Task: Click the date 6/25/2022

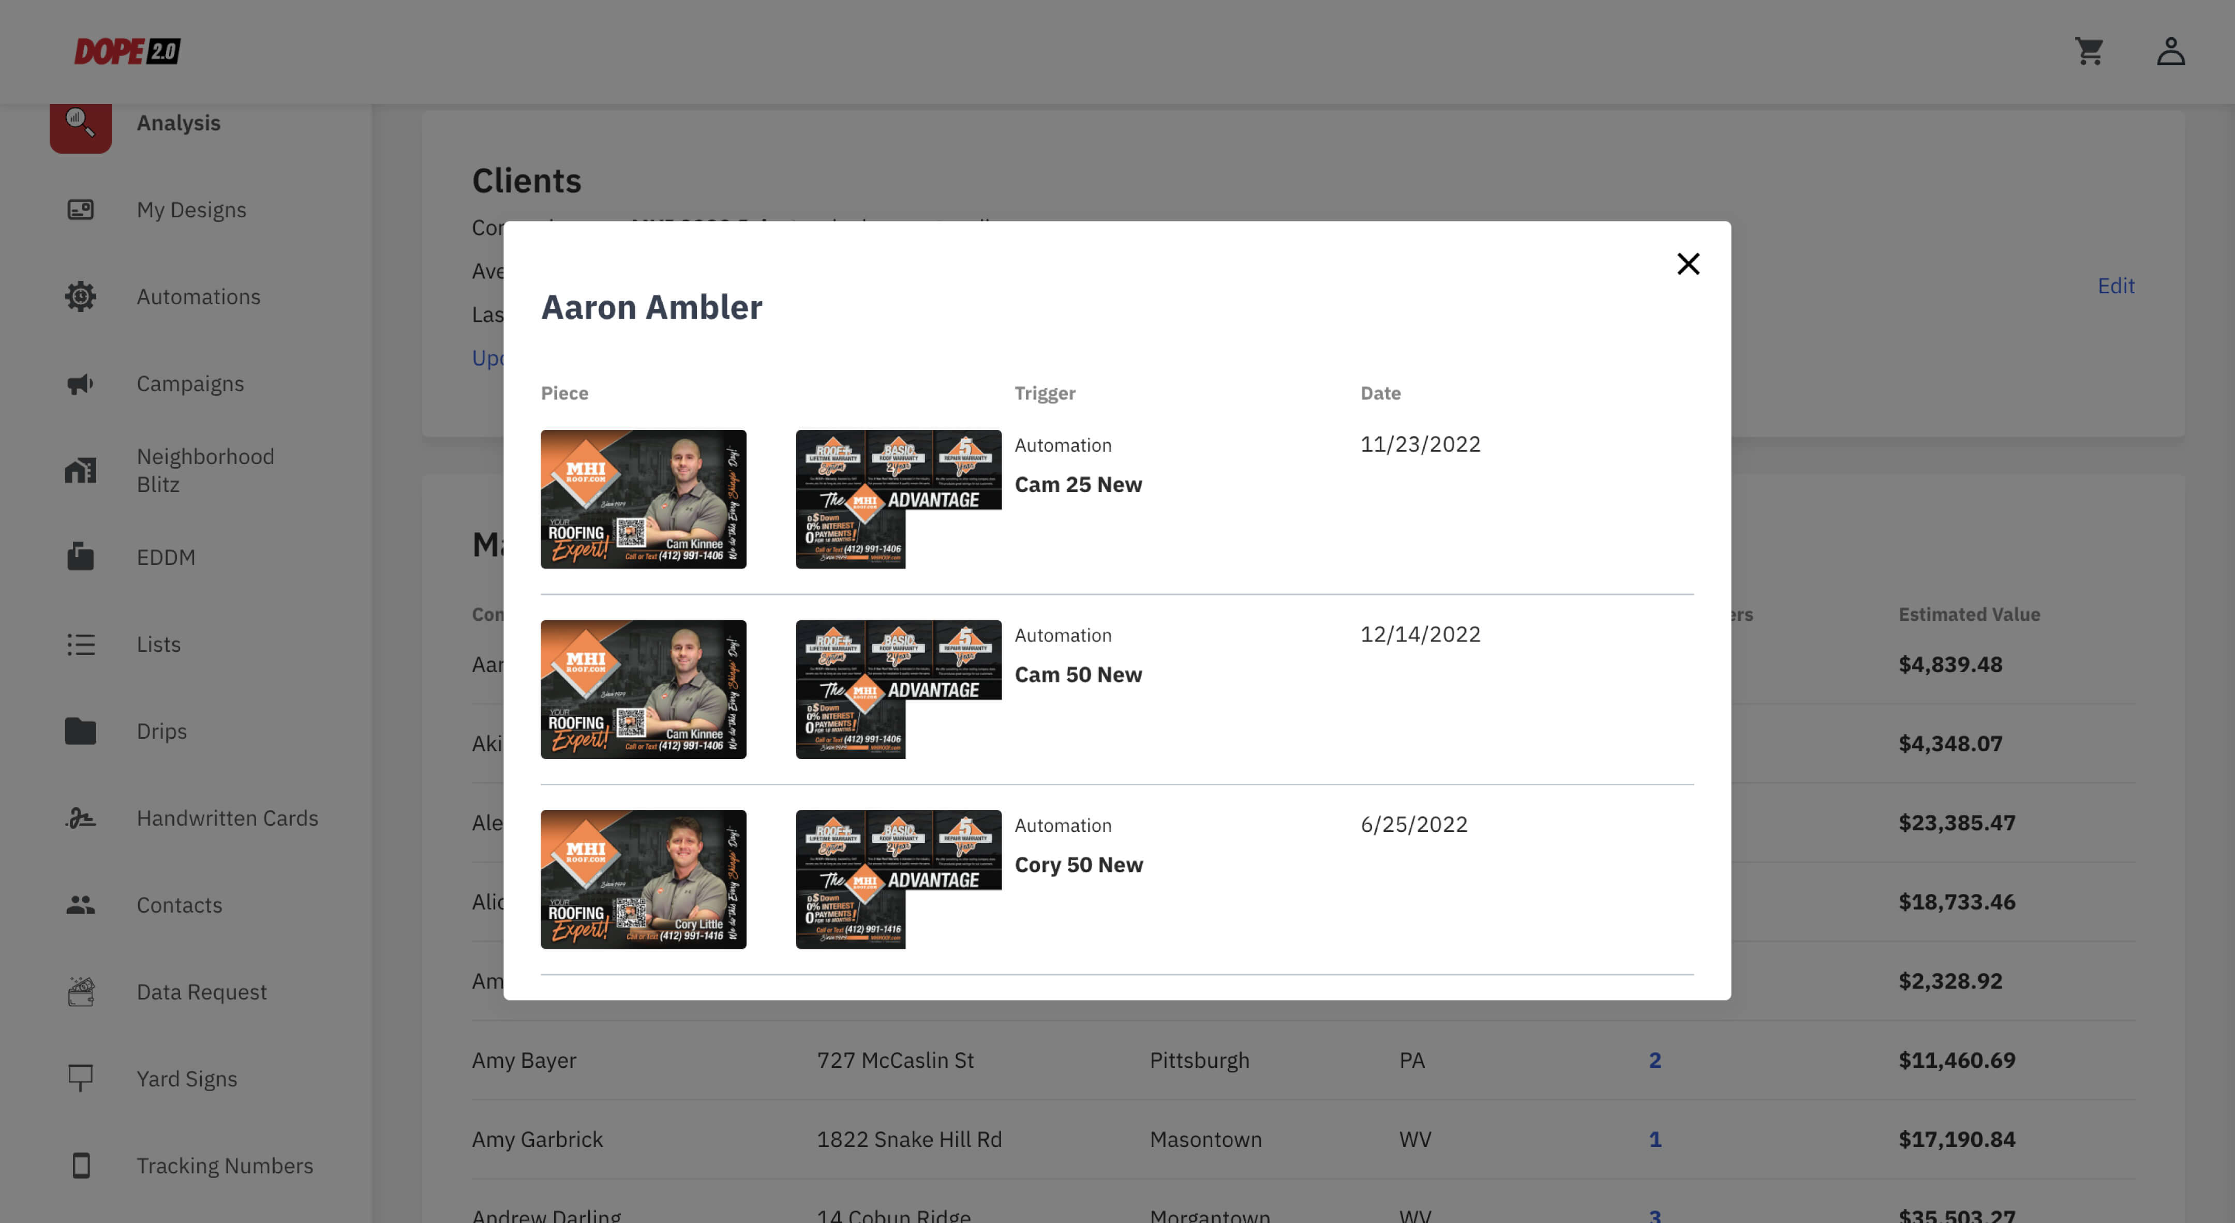Action: tap(1413, 824)
